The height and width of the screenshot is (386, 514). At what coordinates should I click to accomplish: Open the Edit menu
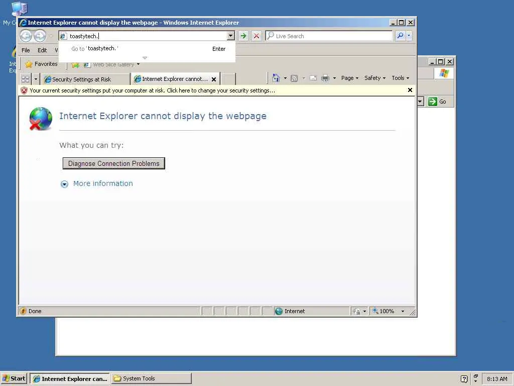(x=42, y=50)
